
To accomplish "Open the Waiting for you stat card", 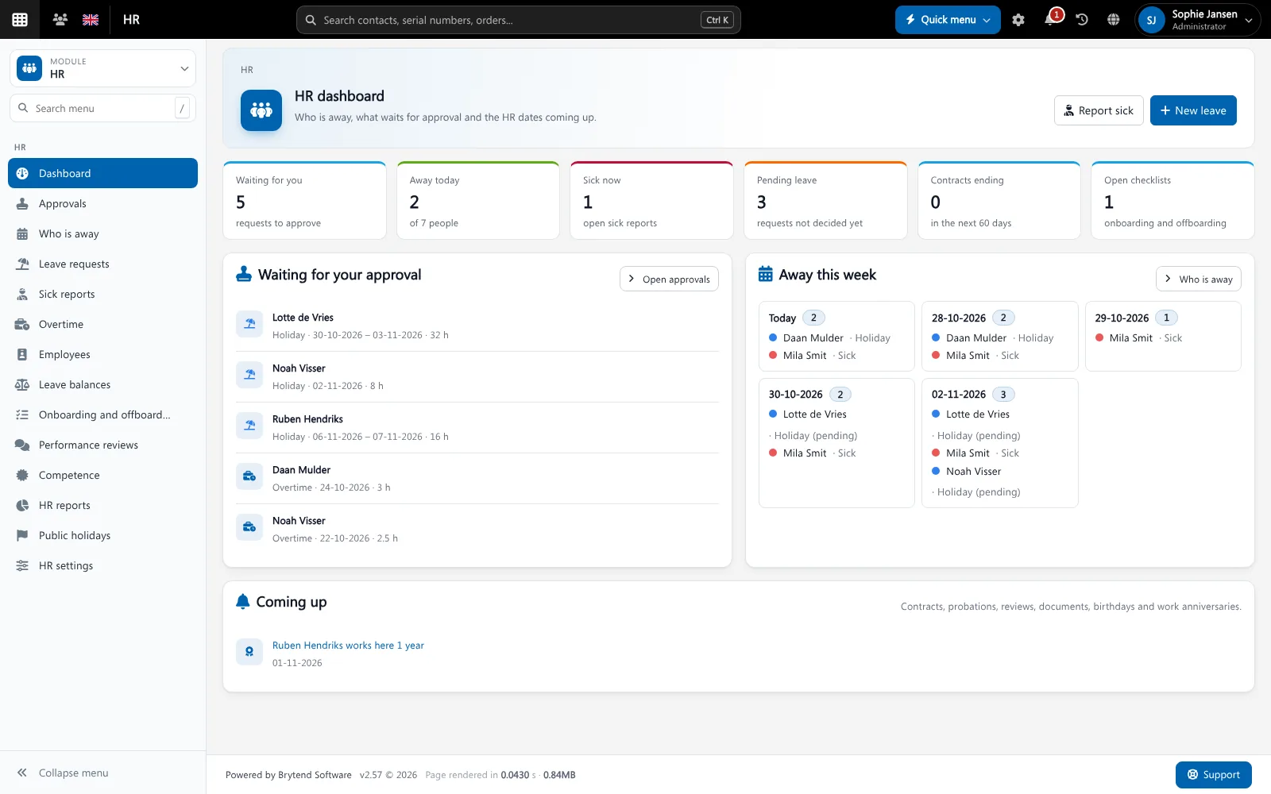I will 305,200.
